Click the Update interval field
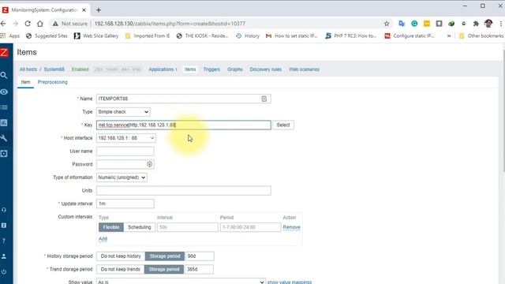505x284 pixels. pyautogui.click(x=125, y=204)
